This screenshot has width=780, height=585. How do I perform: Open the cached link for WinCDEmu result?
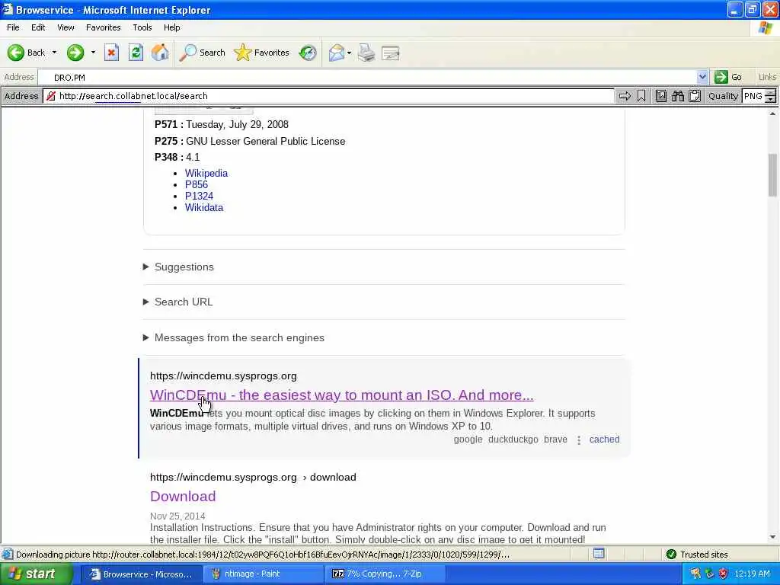[604, 440]
